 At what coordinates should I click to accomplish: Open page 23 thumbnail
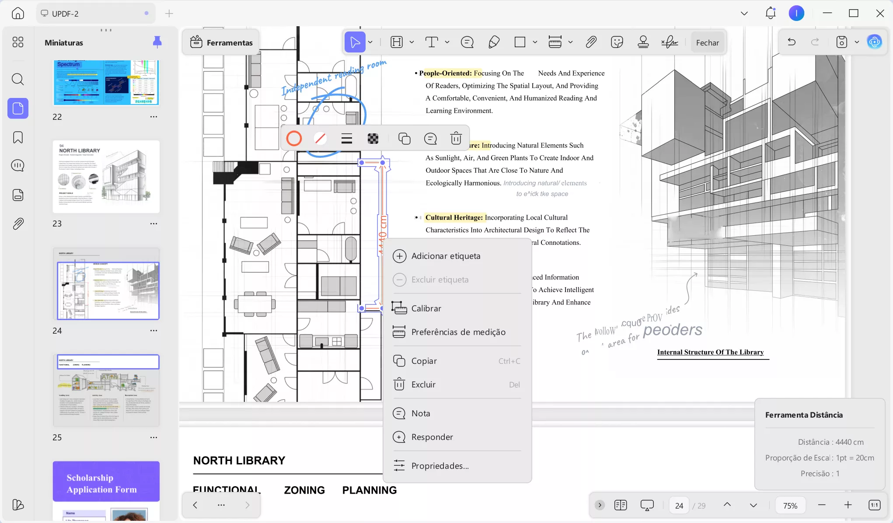point(106,177)
